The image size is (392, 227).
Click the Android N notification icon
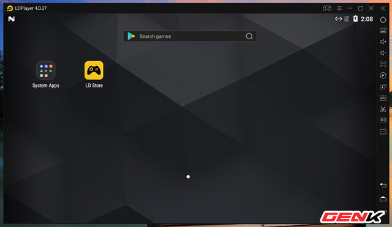tap(11, 19)
